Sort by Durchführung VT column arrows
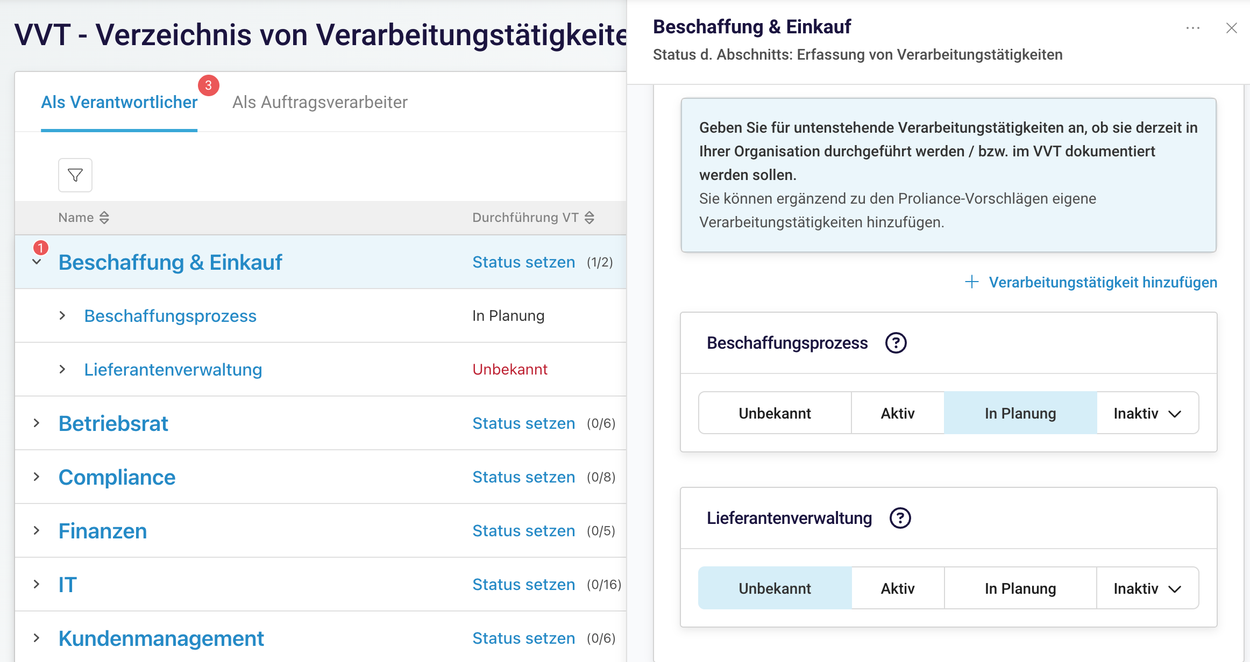Screen dimensions: 1250x662 tap(590, 218)
